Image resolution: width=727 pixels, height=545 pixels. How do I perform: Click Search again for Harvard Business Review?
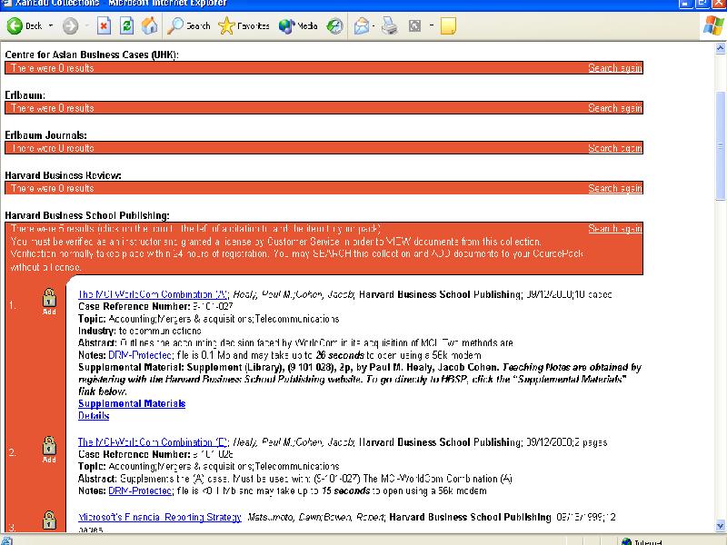[615, 188]
